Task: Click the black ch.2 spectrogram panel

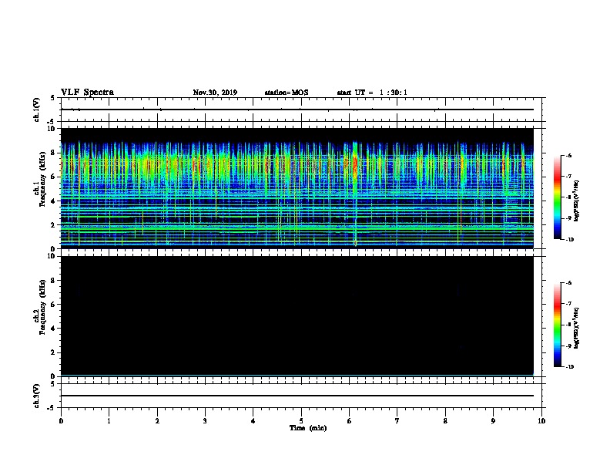Action: click(x=297, y=316)
